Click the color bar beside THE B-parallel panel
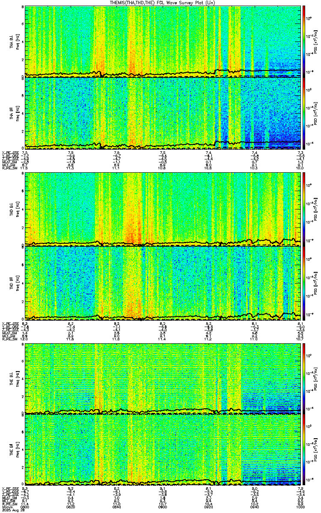The image size is (321, 513). (x=304, y=450)
